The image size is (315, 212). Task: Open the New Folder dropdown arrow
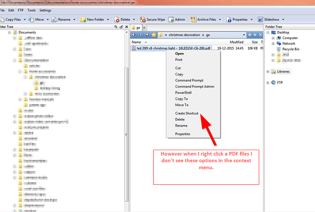click(x=108, y=20)
